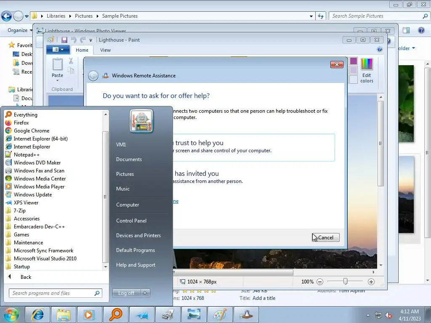Open Documents from the Start menu
The height and width of the screenshot is (323, 431).
[129, 159]
